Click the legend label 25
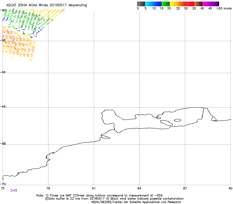233x204 pixels. pos(178,8)
